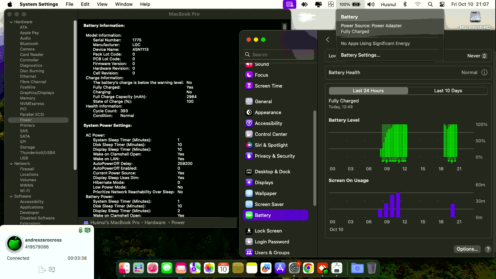This screenshot has width=496, height=279.
Task: Collapse the Network section in System Information
Action: [11, 163]
